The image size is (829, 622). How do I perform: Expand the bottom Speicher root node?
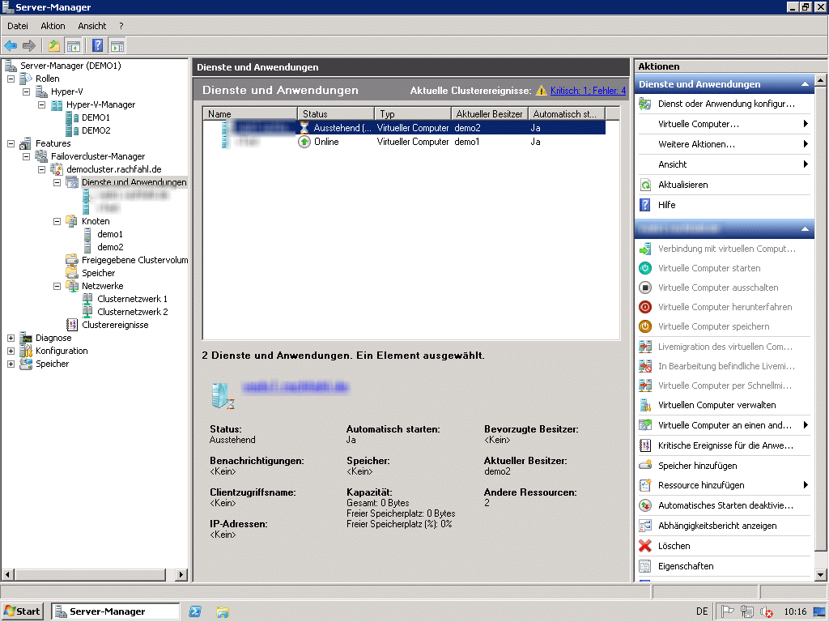click(11, 364)
